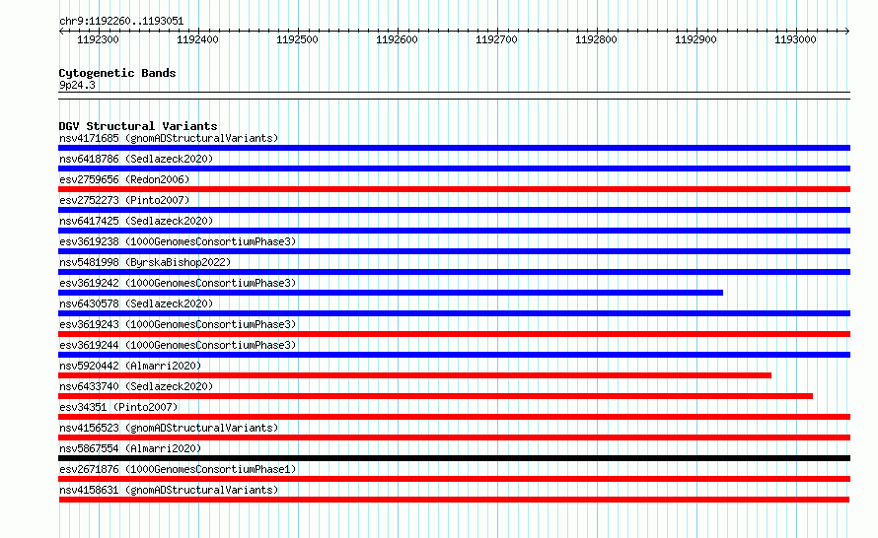Select the blue bar under nsv6417425
The image size is (878, 538).
454,231
